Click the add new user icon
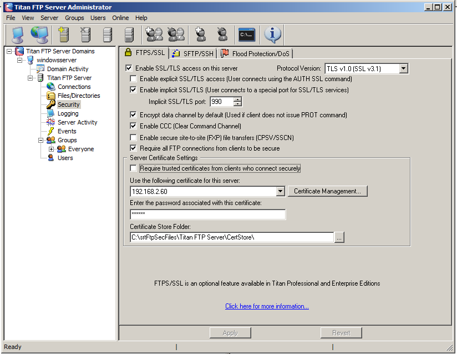The width and height of the screenshot is (457, 354). (x=201, y=34)
